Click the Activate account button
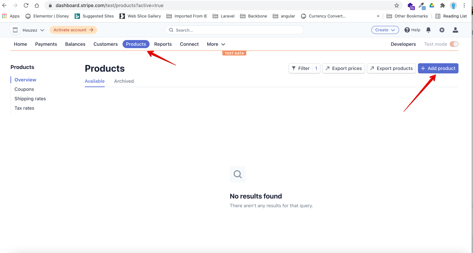Viewport: 473px width, 253px height. coord(73,30)
